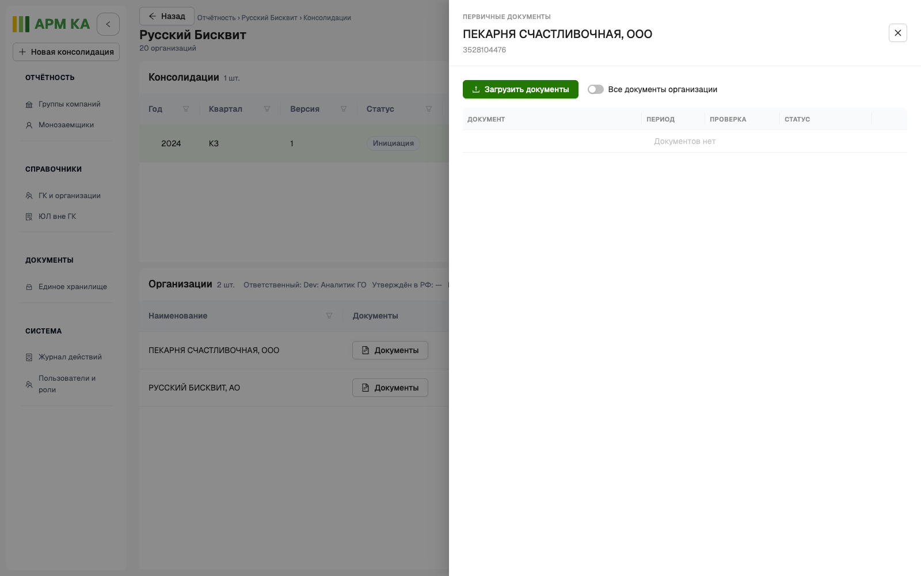Select the 2024 consolidation row
The image size is (921, 576).
coord(294,143)
